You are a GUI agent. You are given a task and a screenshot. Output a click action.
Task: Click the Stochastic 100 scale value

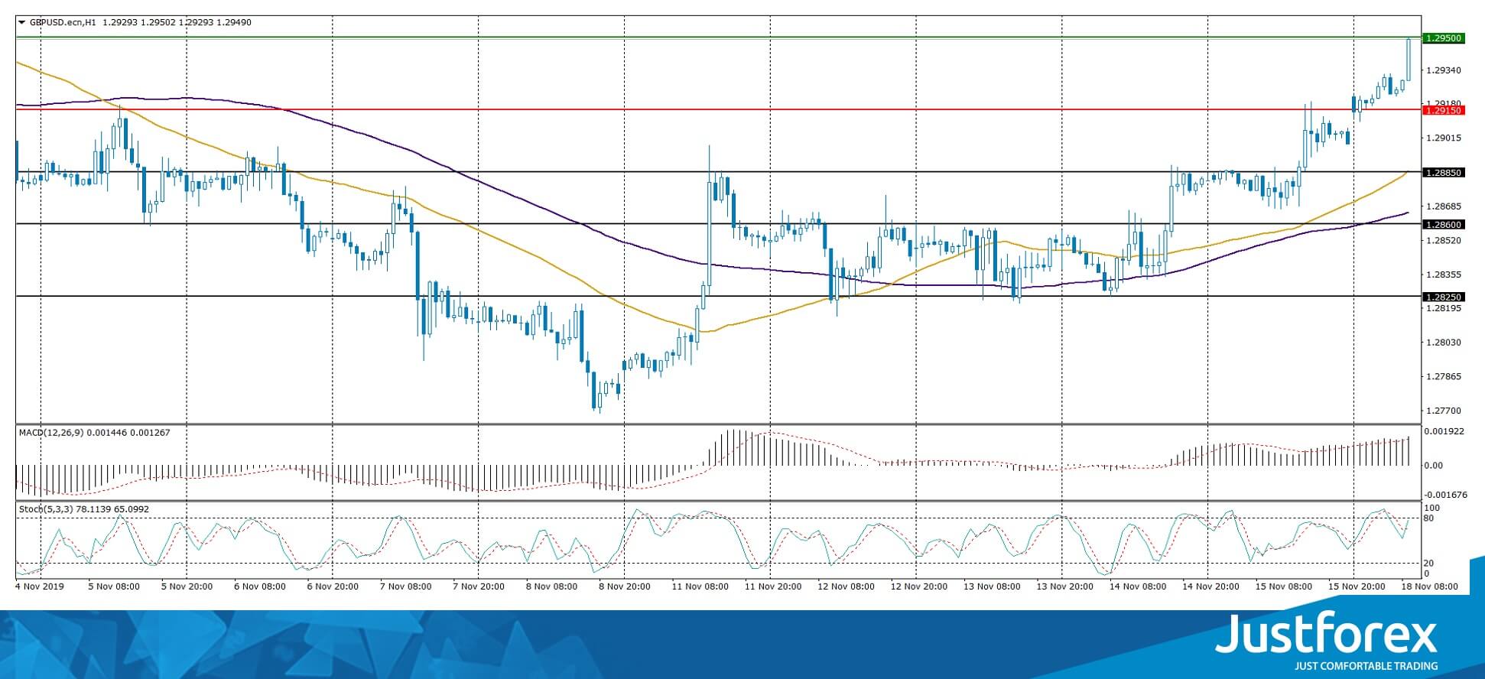point(1432,508)
